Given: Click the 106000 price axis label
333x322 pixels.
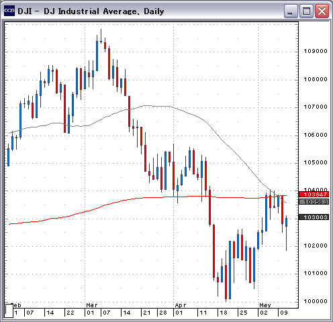Looking at the screenshot, I should [316, 135].
